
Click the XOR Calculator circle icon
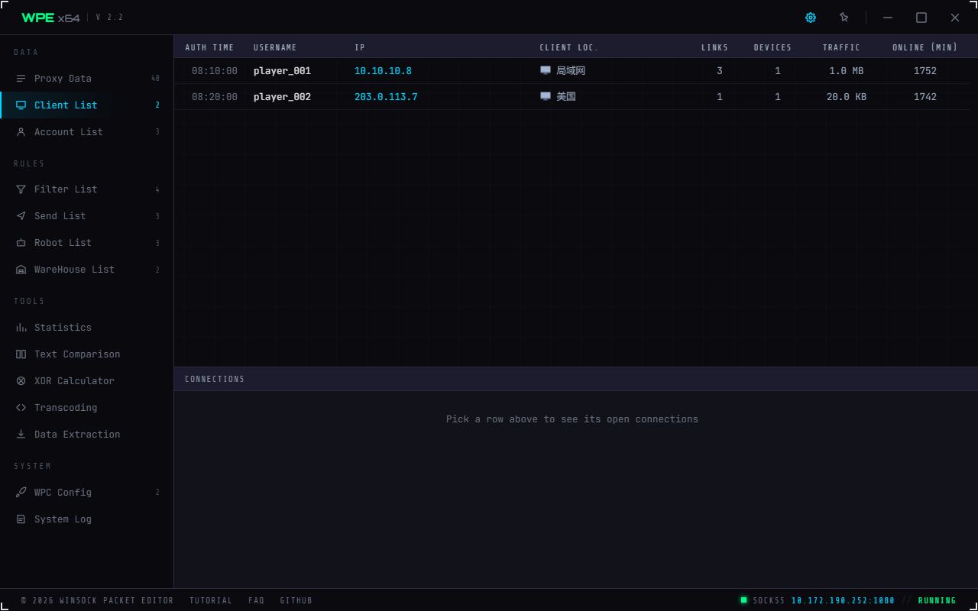(21, 381)
